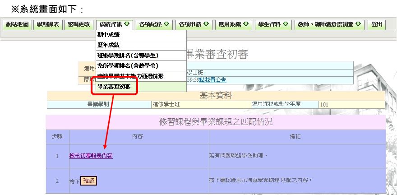
Task: Open the 檢核初審報表內容 link
Action: click(91, 156)
